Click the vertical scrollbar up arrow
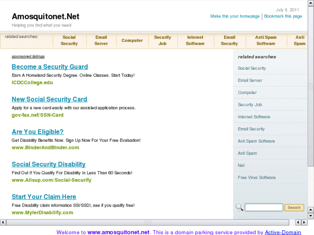Image resolution: width=314 pixels, height=235 pixels. pos(311,3)
